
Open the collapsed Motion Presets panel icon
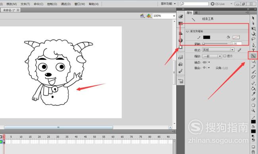[181, 71]
